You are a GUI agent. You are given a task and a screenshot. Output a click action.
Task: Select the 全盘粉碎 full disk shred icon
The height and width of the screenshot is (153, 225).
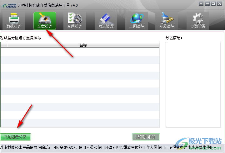[45, 21]
